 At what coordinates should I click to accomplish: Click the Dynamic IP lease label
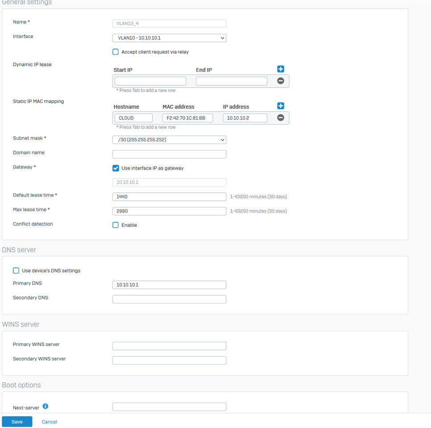pos(32,64)
